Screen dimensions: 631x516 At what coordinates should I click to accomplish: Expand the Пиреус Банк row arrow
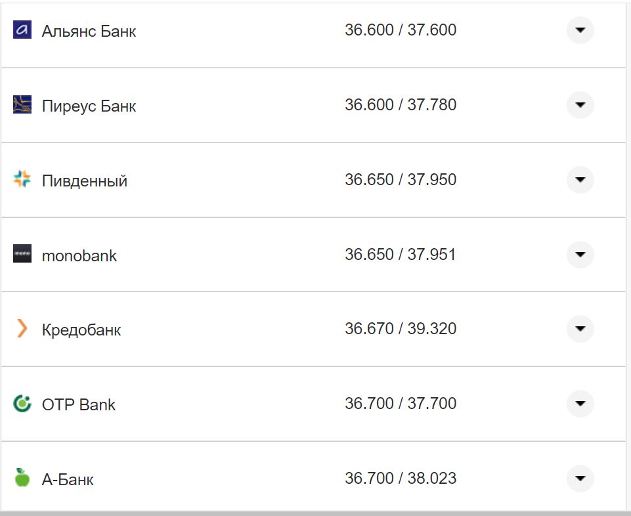(x=580, y=105)
